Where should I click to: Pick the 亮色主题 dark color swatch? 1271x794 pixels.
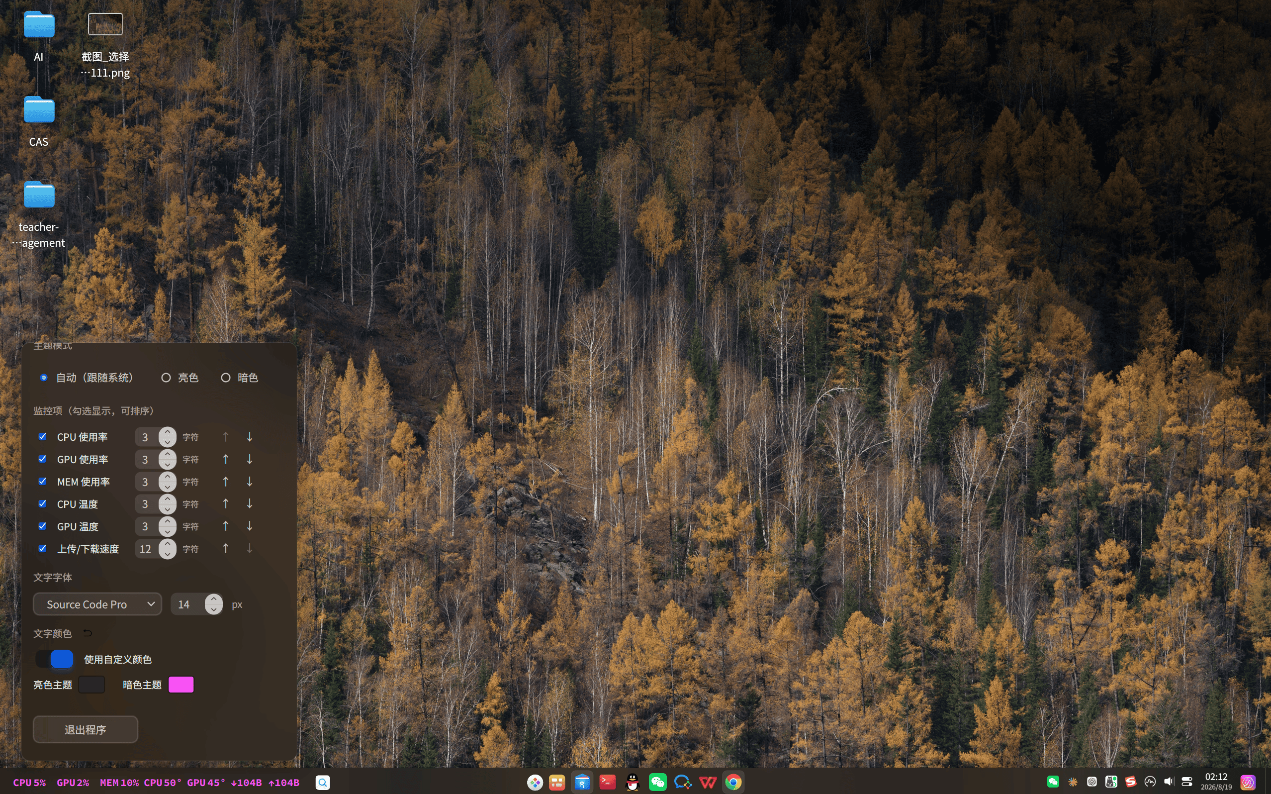(92, 685)
